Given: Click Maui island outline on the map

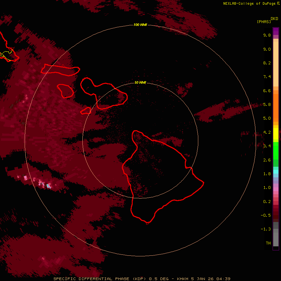Looking at the screenshot, I should click(104, 93).
